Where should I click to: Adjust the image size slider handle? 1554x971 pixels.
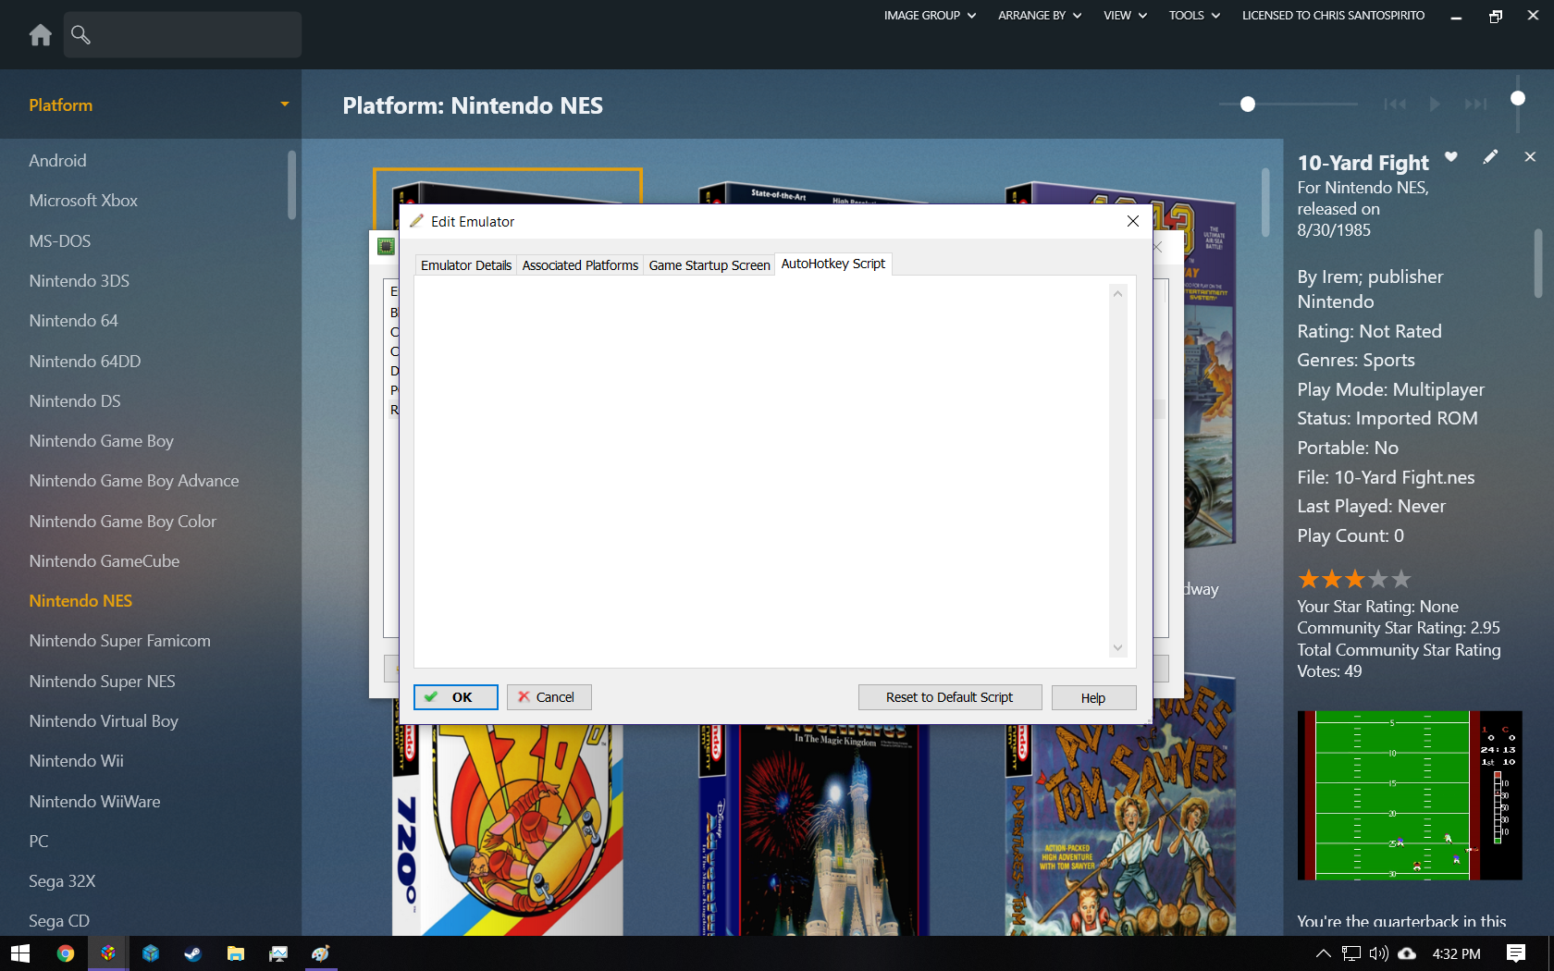coord(1248,104)
